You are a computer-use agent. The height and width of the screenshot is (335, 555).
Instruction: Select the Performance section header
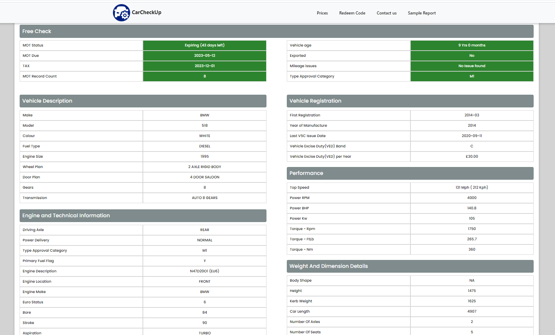(410, 173)
